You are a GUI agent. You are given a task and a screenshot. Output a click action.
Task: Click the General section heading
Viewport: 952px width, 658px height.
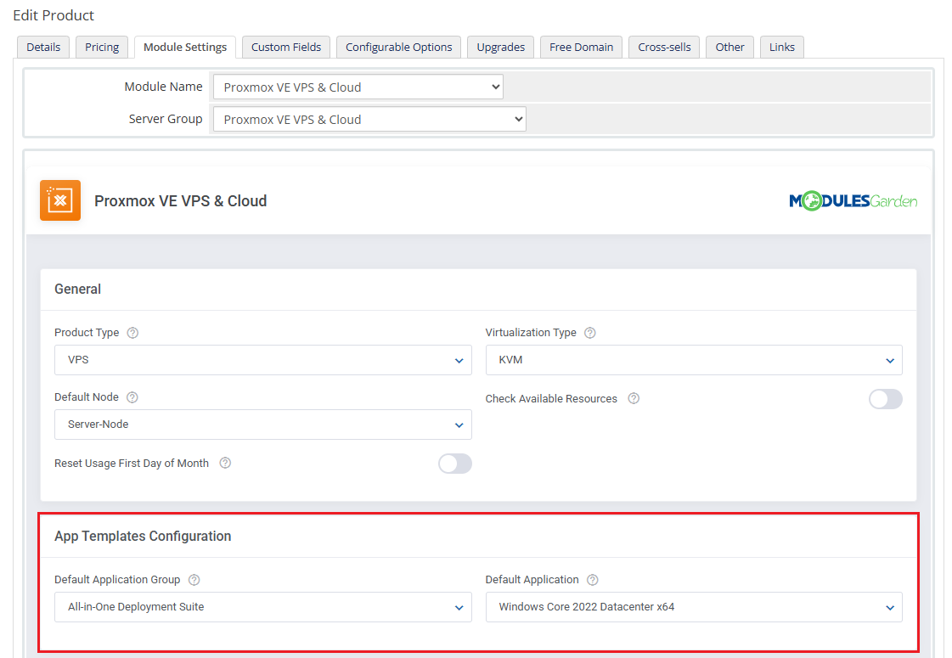click(x=78, y=289)
